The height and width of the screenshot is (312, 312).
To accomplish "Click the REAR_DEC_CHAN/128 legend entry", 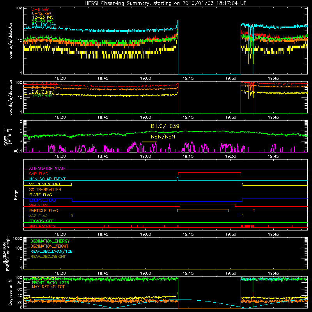I will [x=51, y=251].
